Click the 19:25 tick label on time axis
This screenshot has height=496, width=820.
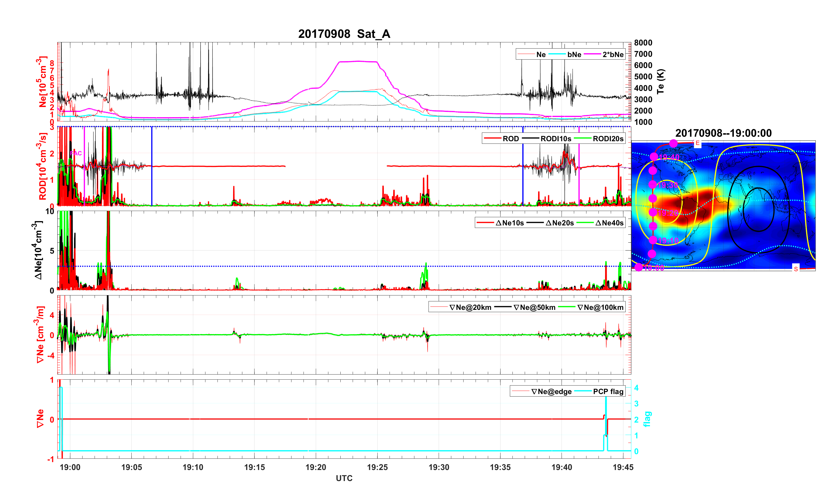377,467
